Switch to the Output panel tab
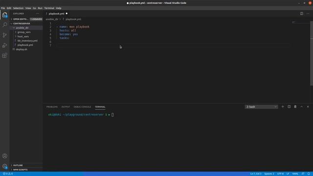 [66, 107]
